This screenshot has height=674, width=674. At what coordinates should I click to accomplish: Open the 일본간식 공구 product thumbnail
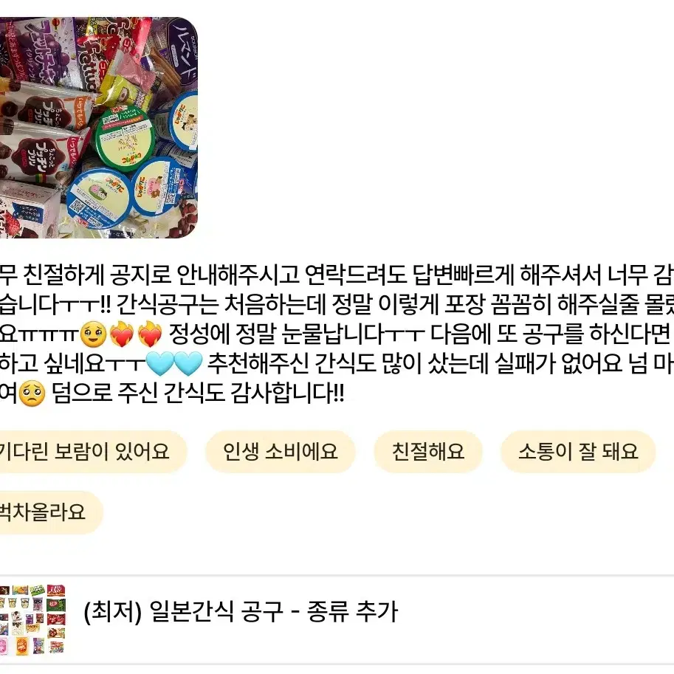tap(32, 620)
